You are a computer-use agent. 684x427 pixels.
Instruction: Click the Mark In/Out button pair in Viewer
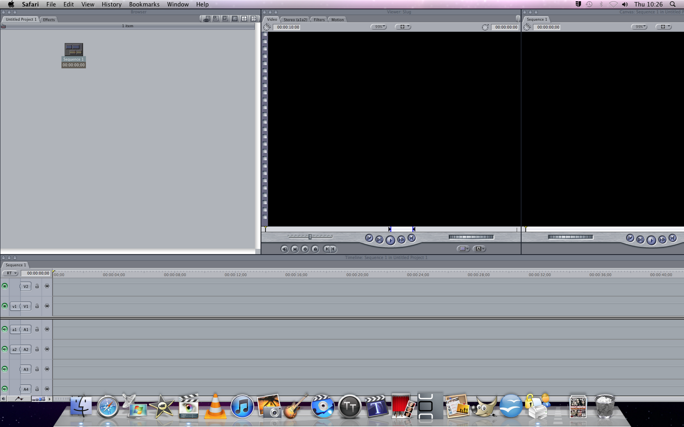pos(330,249)
